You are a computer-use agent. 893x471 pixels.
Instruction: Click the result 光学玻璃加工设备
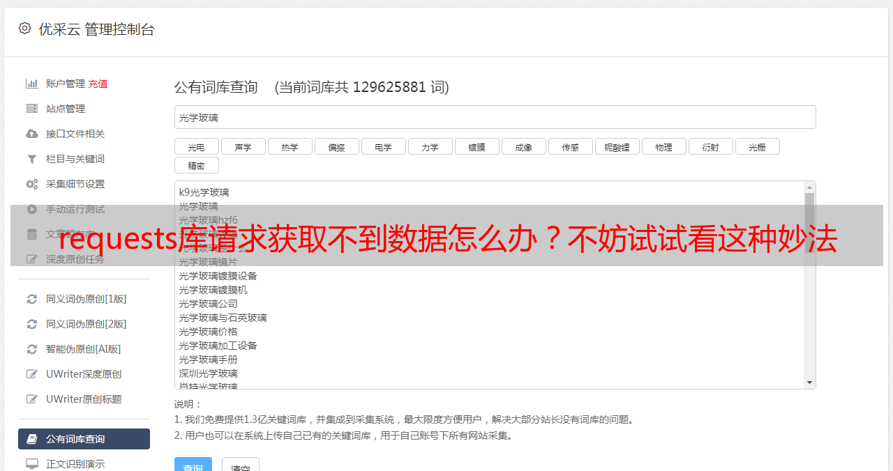pyautogui.click(x=218, y=346)
